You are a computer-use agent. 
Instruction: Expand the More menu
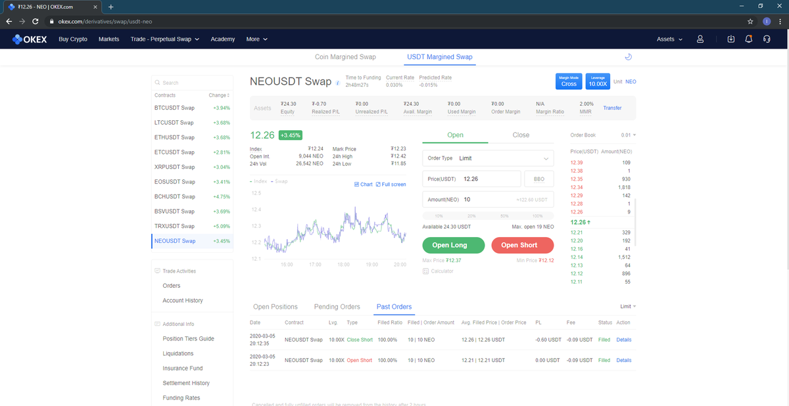[257, 39]
